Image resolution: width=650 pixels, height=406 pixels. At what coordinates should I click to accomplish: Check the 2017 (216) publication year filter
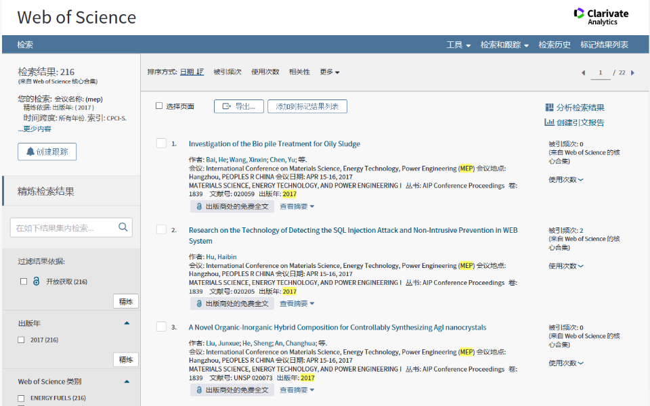21,340
